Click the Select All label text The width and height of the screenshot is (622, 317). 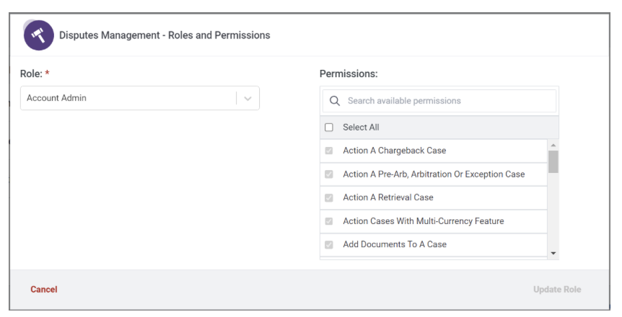(361, 128)
